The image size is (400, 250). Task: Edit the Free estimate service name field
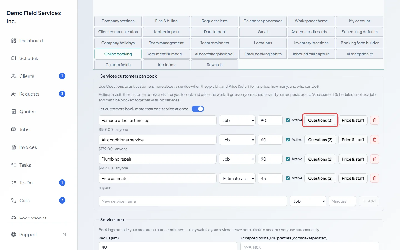click(157, 178)
